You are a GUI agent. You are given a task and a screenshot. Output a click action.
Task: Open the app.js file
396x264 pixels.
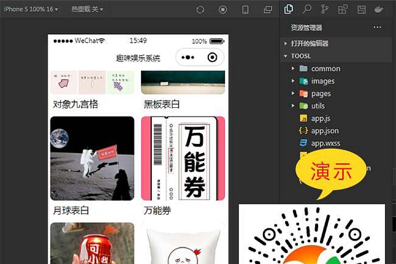tap(315, 118)
